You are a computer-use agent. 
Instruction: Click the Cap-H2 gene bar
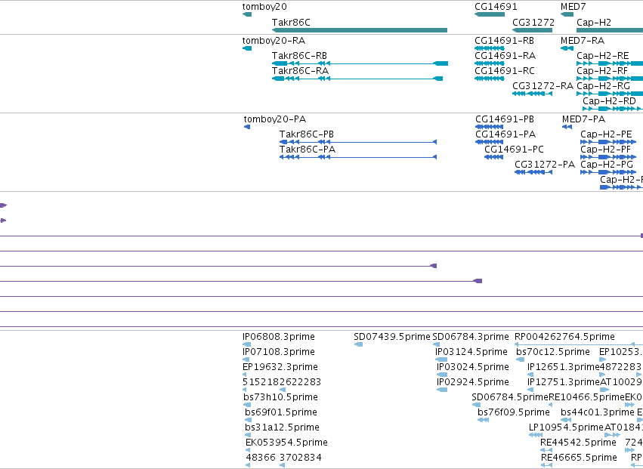610,30
